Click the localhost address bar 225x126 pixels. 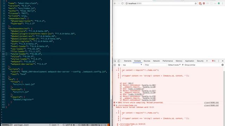(x=161, y=3)
